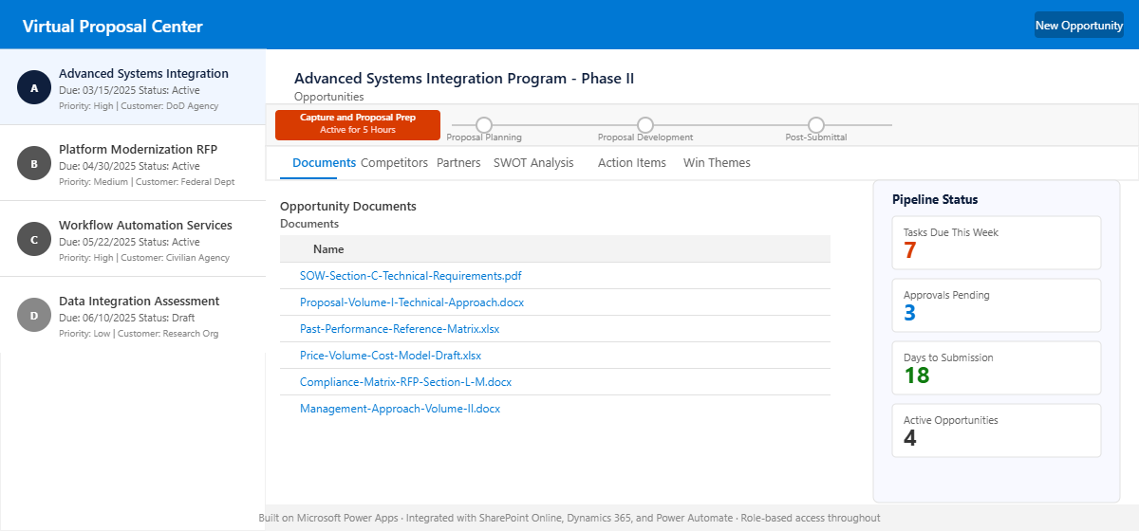The image size is (1139, 531).
Task: Open Advanced Systems Integration opportunity
Action: pos(133,87)
